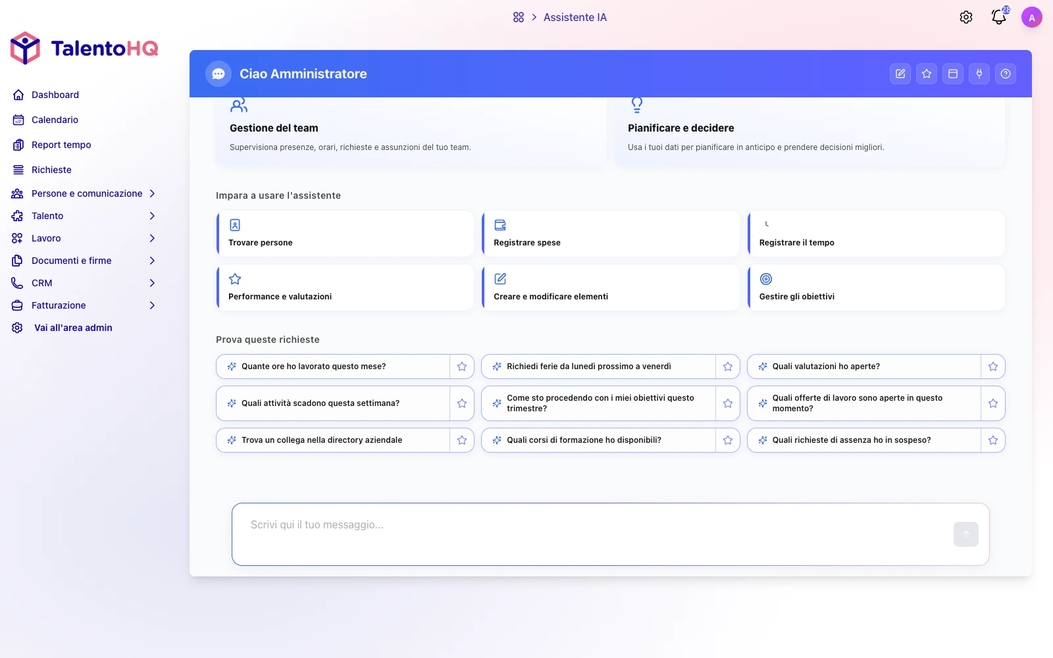Open Performance e valutazioni card
Screen dimensions: 1053x658
tap(345, 288)
